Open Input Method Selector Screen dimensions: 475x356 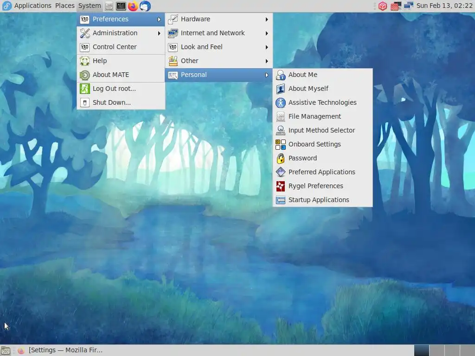[323, 130]
